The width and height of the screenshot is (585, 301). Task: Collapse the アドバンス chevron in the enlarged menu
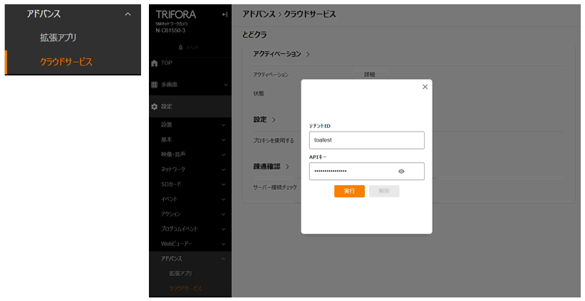(x=128, y=14)
